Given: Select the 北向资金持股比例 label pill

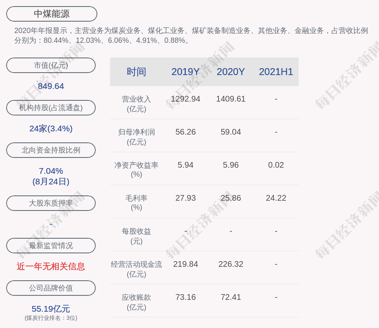Looking at the screenshot, I should click(51, 150).
